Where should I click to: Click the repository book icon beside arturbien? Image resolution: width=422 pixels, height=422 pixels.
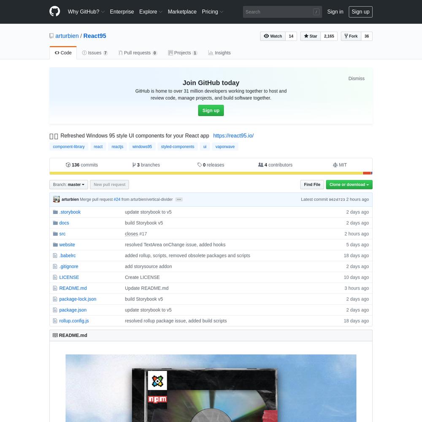coord(51,36)
